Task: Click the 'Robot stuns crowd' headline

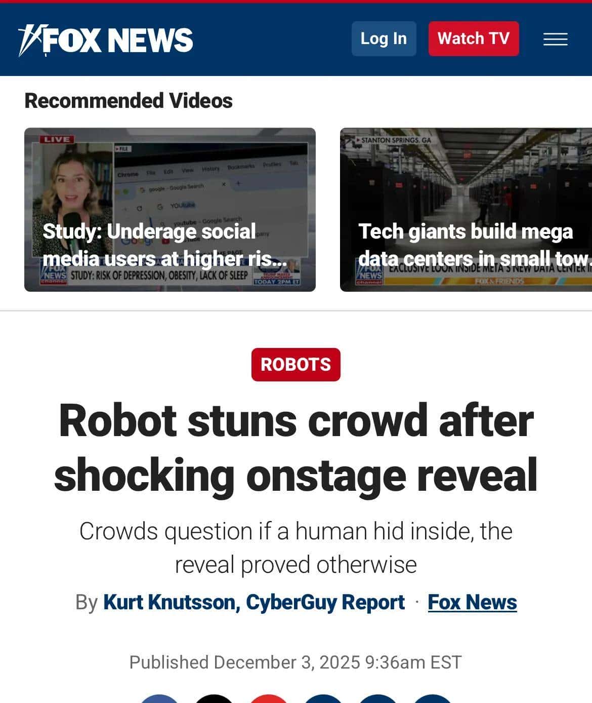Action: click(x=296, y=448)
